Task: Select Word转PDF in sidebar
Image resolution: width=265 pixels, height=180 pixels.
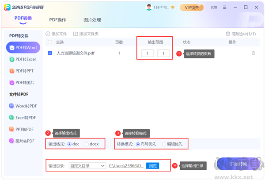Action: [23, 106]
